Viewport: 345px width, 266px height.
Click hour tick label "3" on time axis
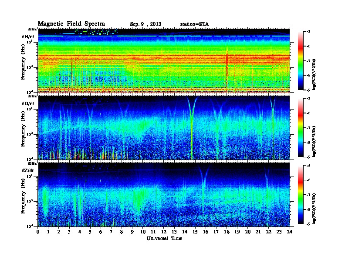[69, 232]
